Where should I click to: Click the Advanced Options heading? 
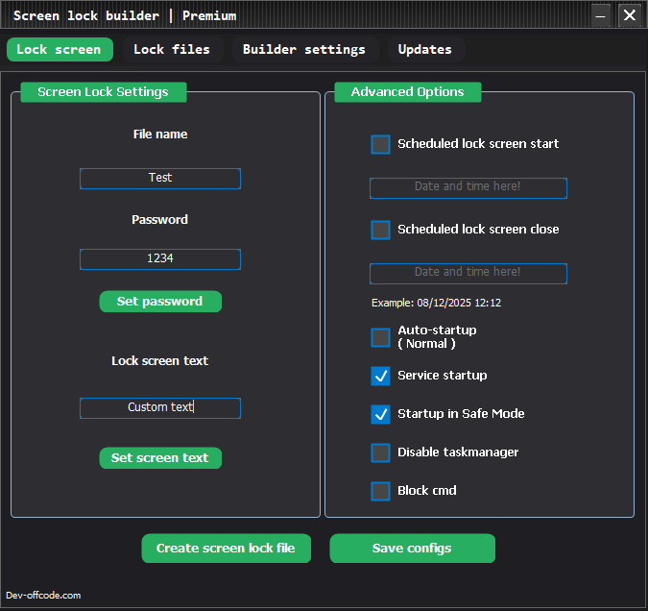[x=407, y=92]
